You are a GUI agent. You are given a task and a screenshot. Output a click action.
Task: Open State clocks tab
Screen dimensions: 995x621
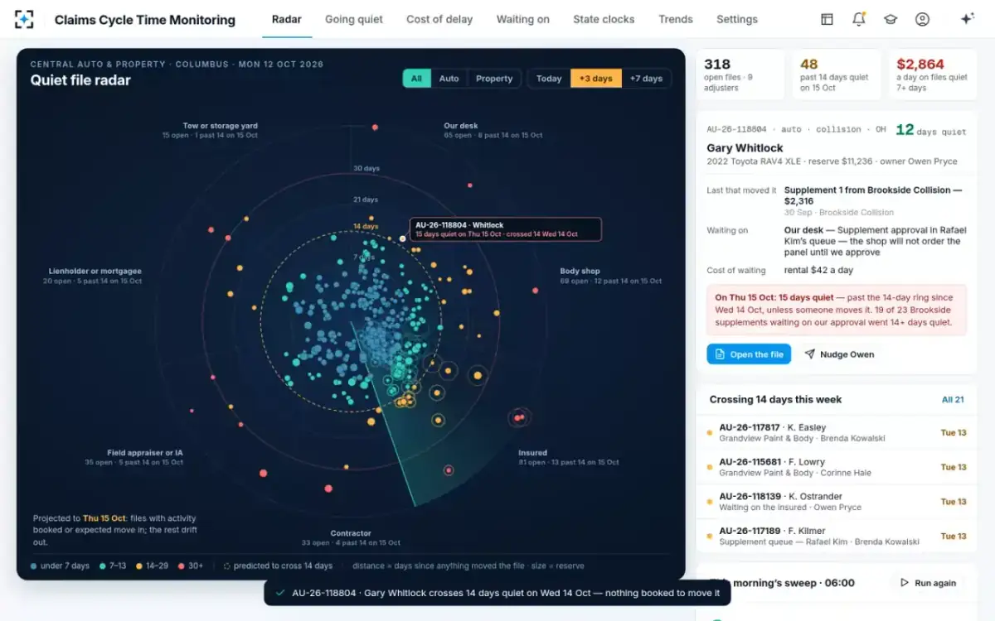click(604, 19)
